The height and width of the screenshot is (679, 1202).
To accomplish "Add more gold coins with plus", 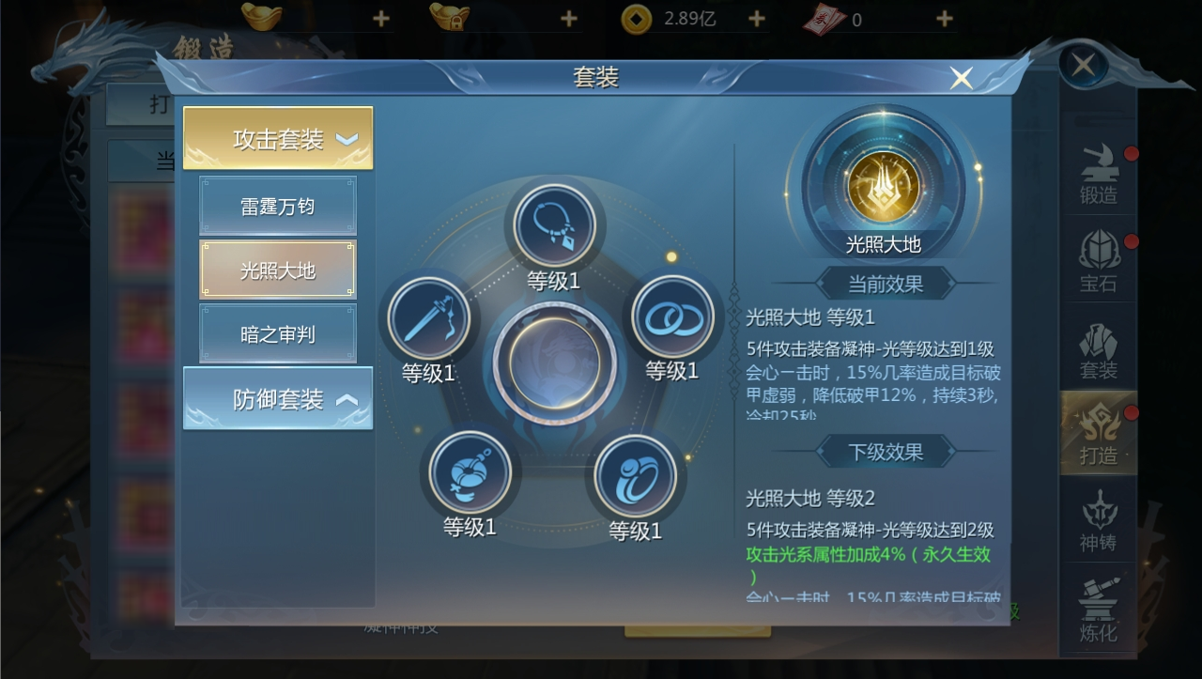I will click(x=757, y=19).
